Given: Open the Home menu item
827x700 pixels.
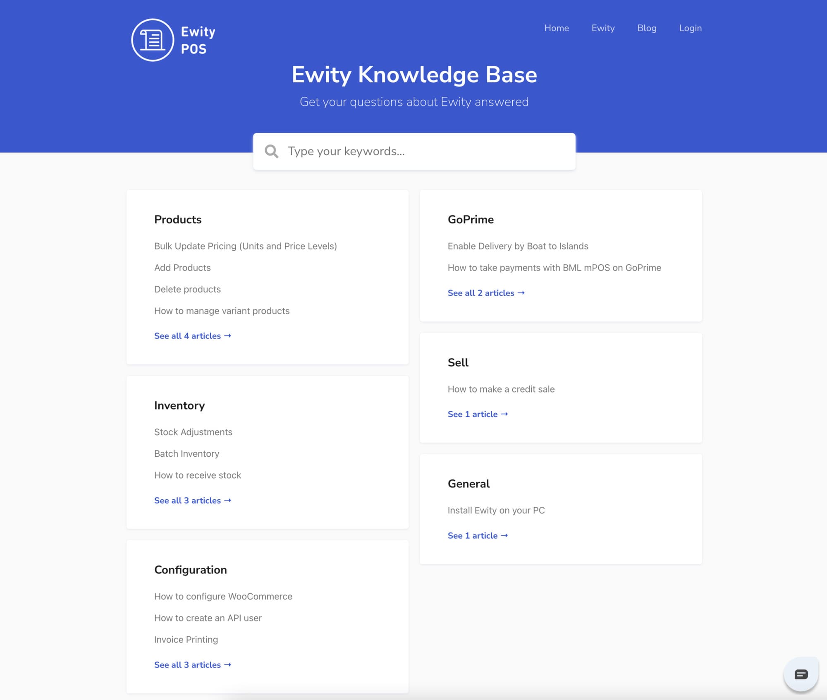Looking at the screenshot, I should click(556, 28).
